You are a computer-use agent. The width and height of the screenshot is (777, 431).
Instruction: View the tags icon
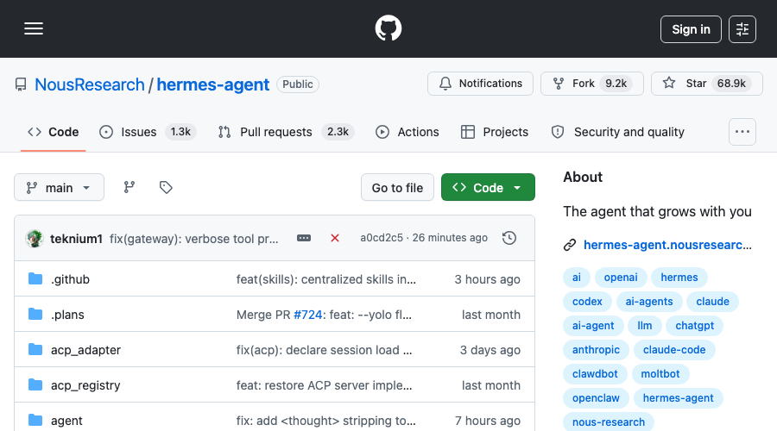[x=166, y=187]
